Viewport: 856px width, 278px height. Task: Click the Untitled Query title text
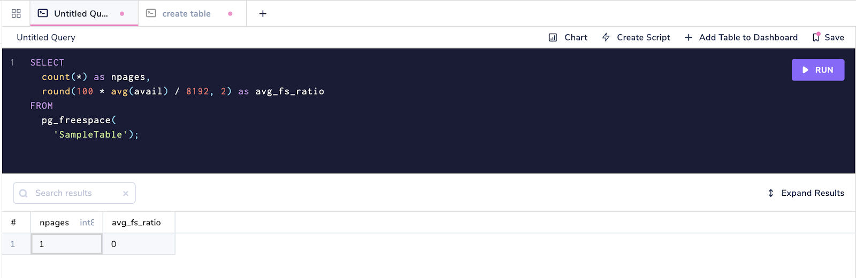46,37
